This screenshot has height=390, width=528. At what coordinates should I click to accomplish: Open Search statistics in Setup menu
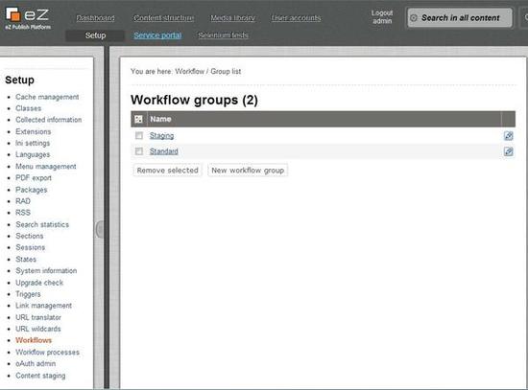42,224
